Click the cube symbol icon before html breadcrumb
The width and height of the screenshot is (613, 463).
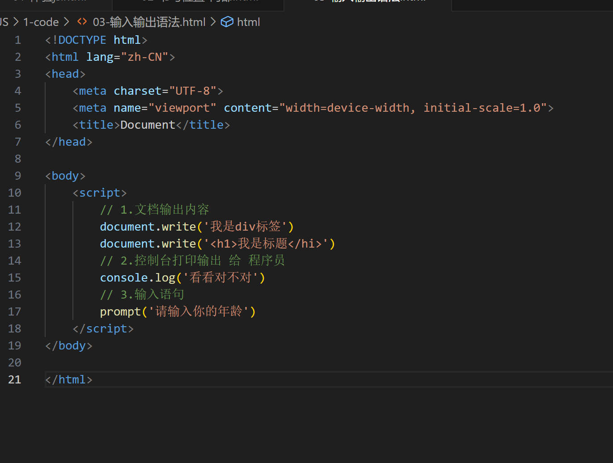click(227, 22)
